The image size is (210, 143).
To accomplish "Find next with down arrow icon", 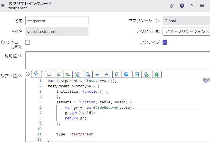I will click(97, 74).
